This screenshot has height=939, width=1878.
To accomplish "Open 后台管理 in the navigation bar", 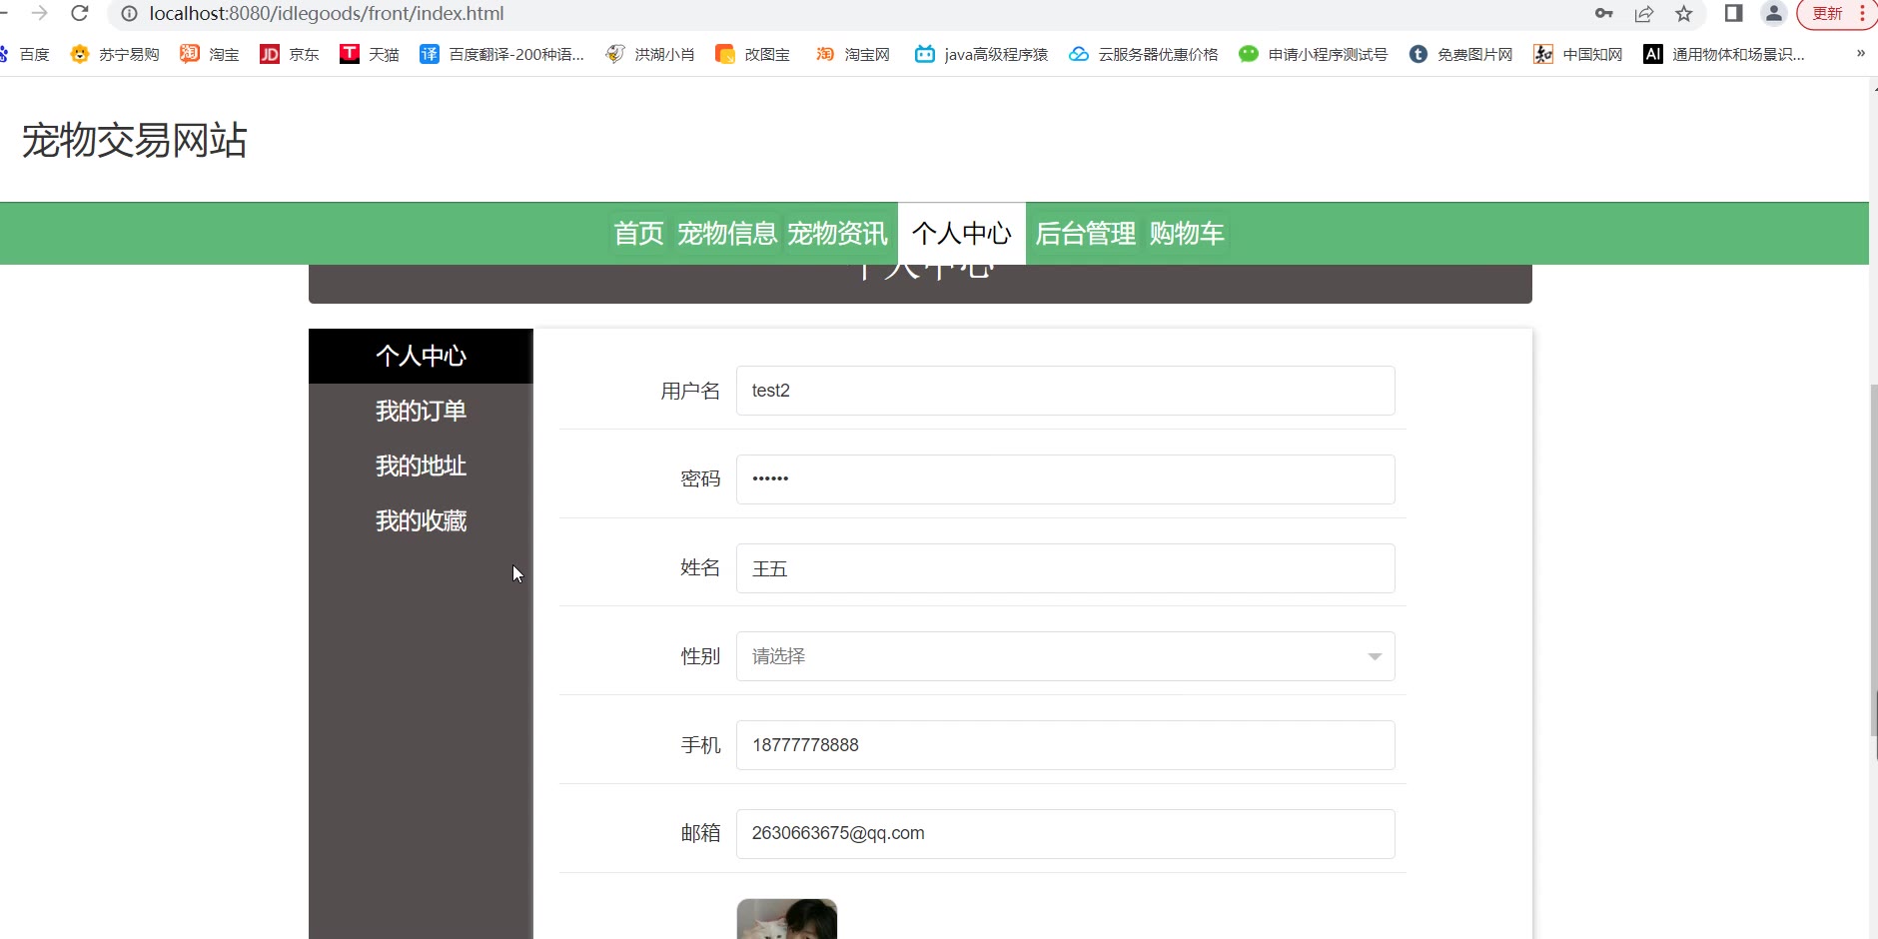I will [x=1086, y=234].
